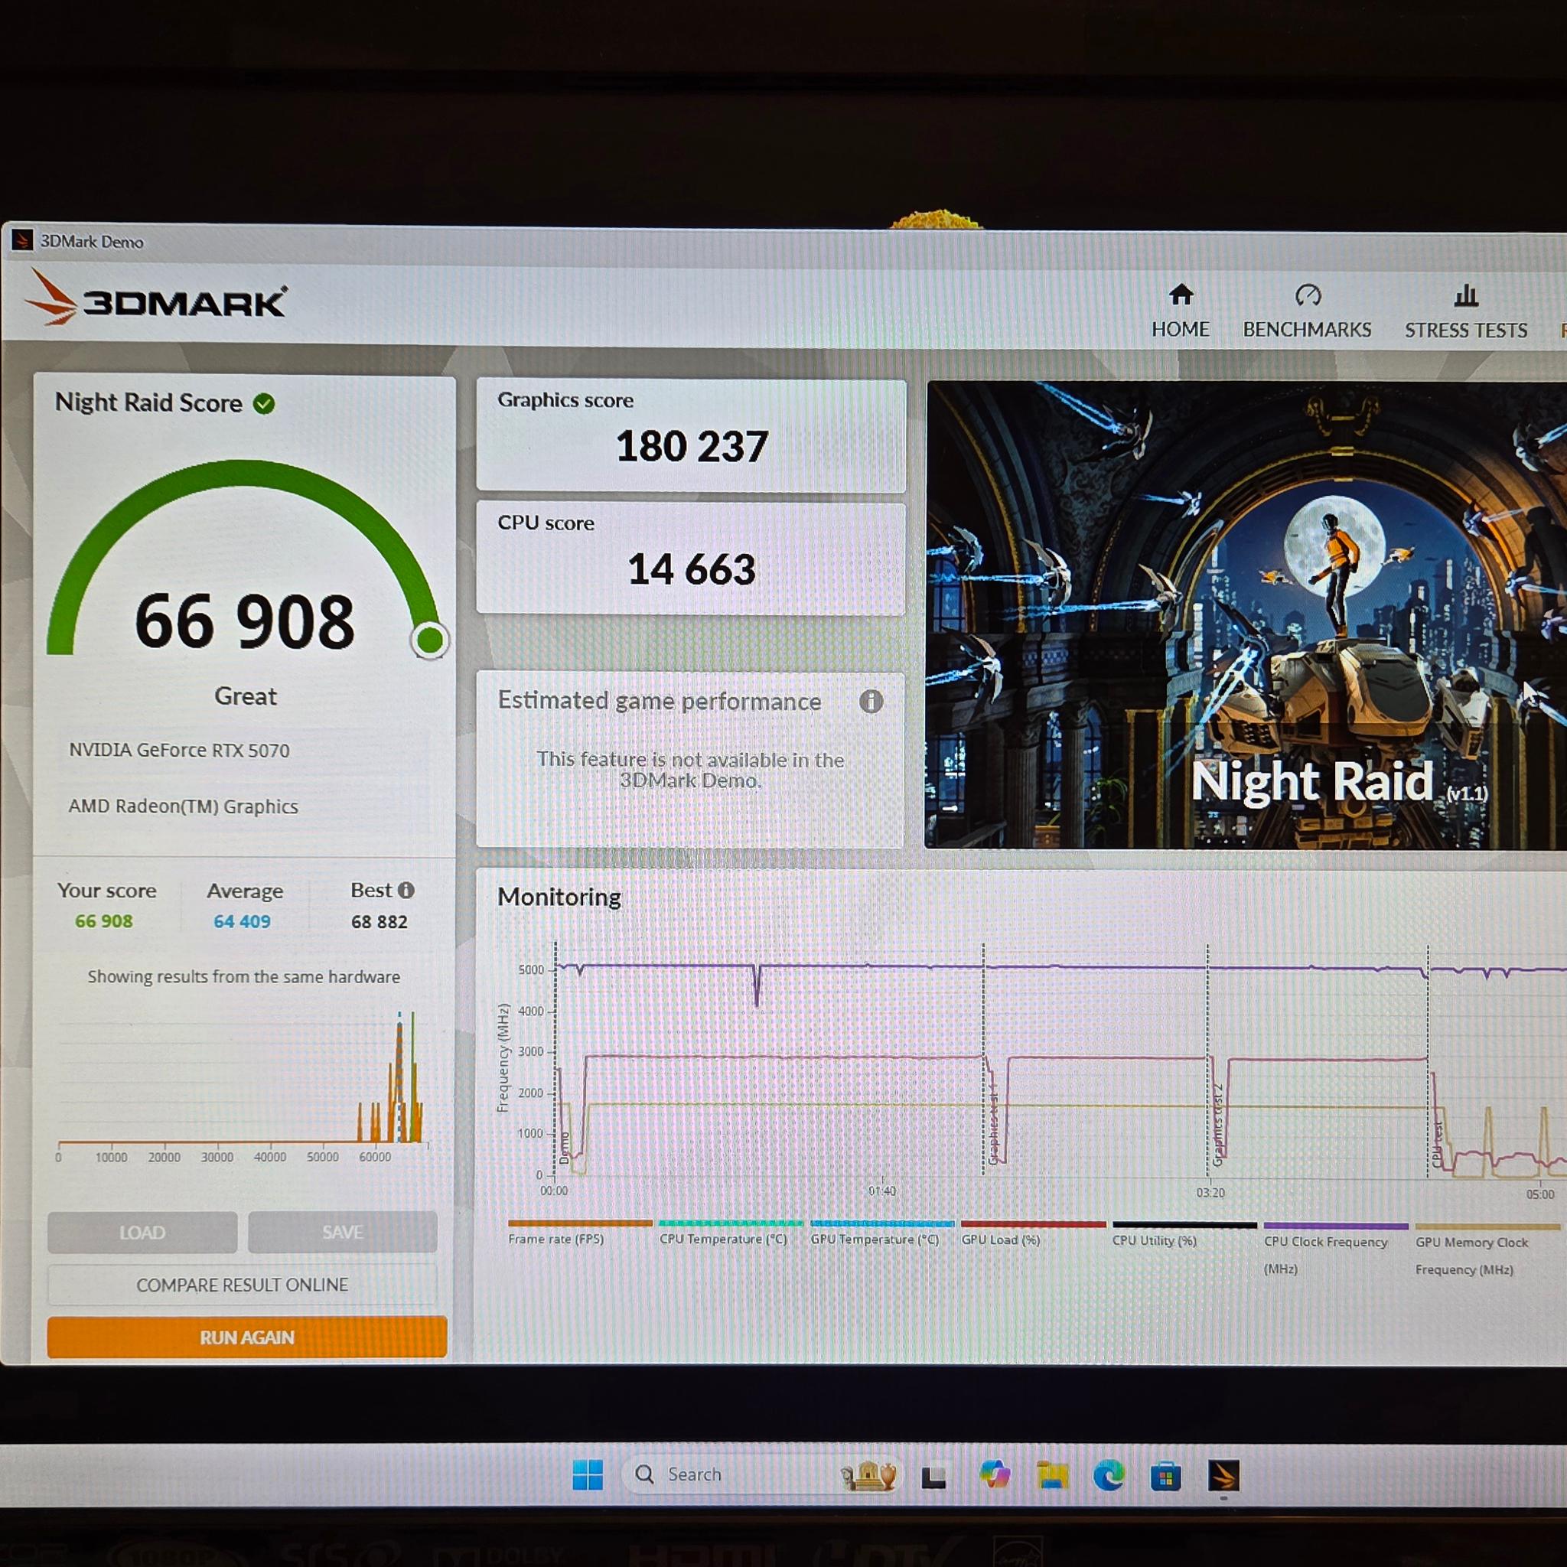
Task: Click the score gauge indicator knob
Action: [x=429, y=640]
